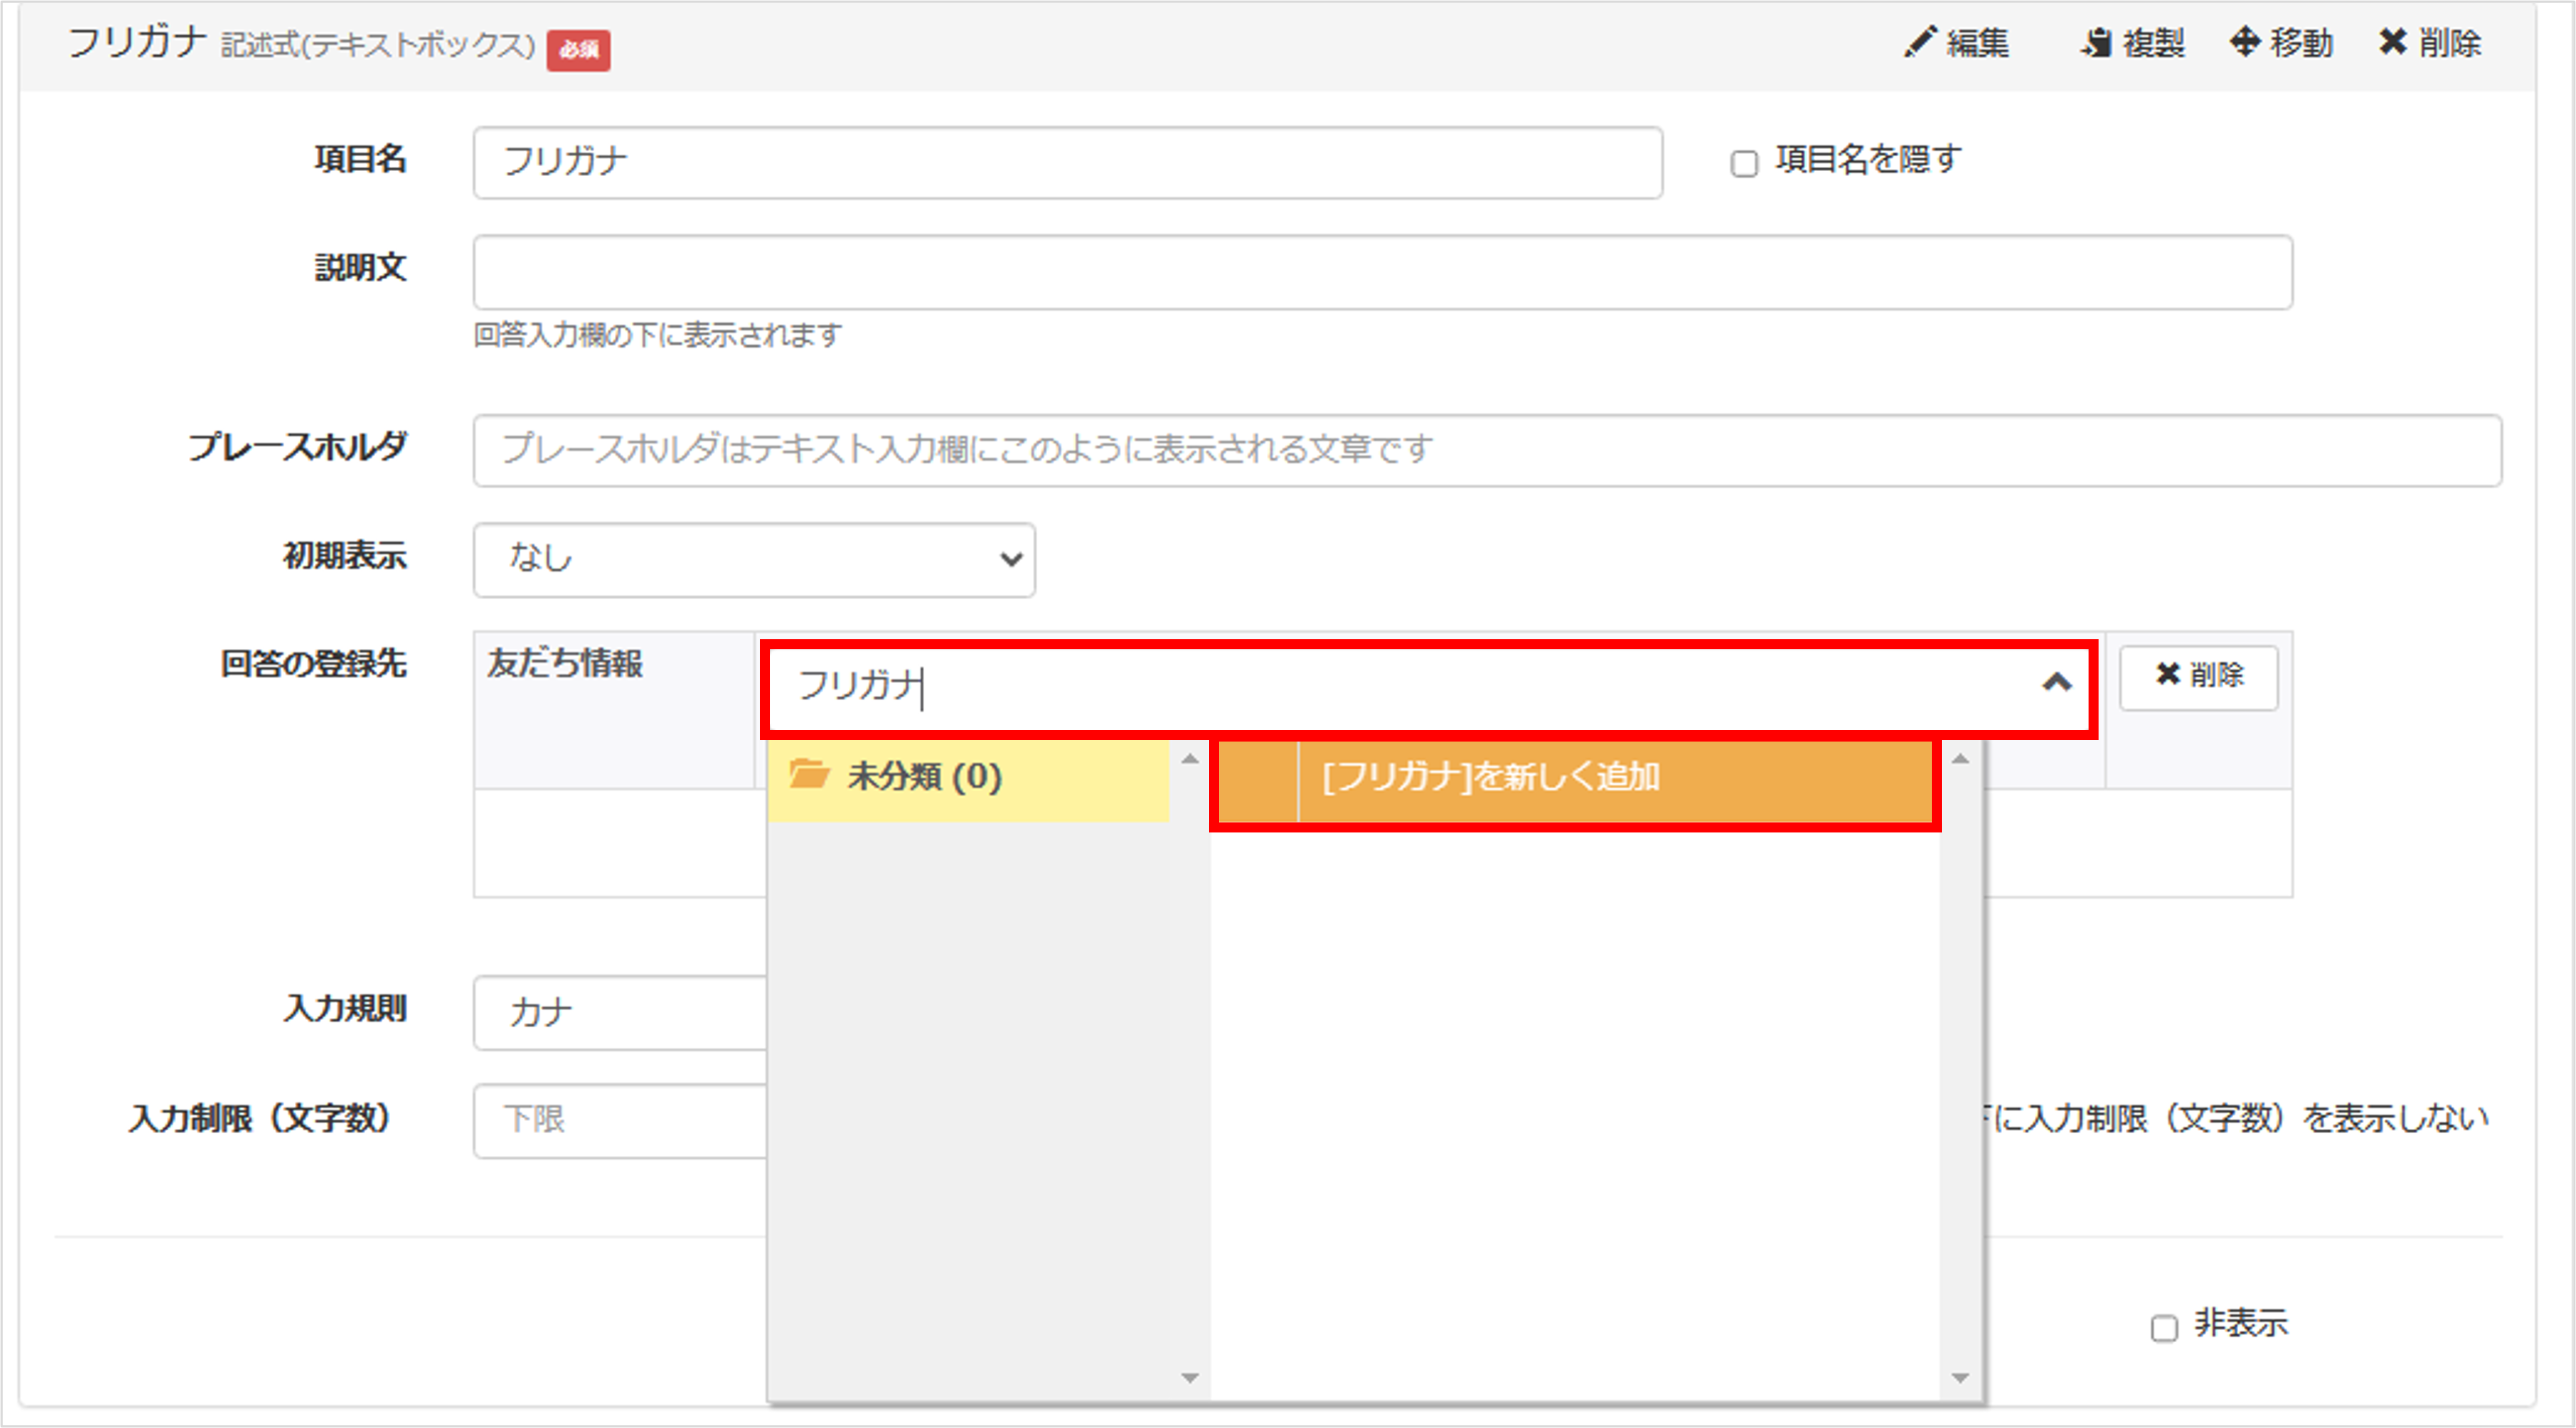Open the 初期表示 dropdown showing なし
Viewport: 2576px width, 1428px height.
[x=754, y=559]
